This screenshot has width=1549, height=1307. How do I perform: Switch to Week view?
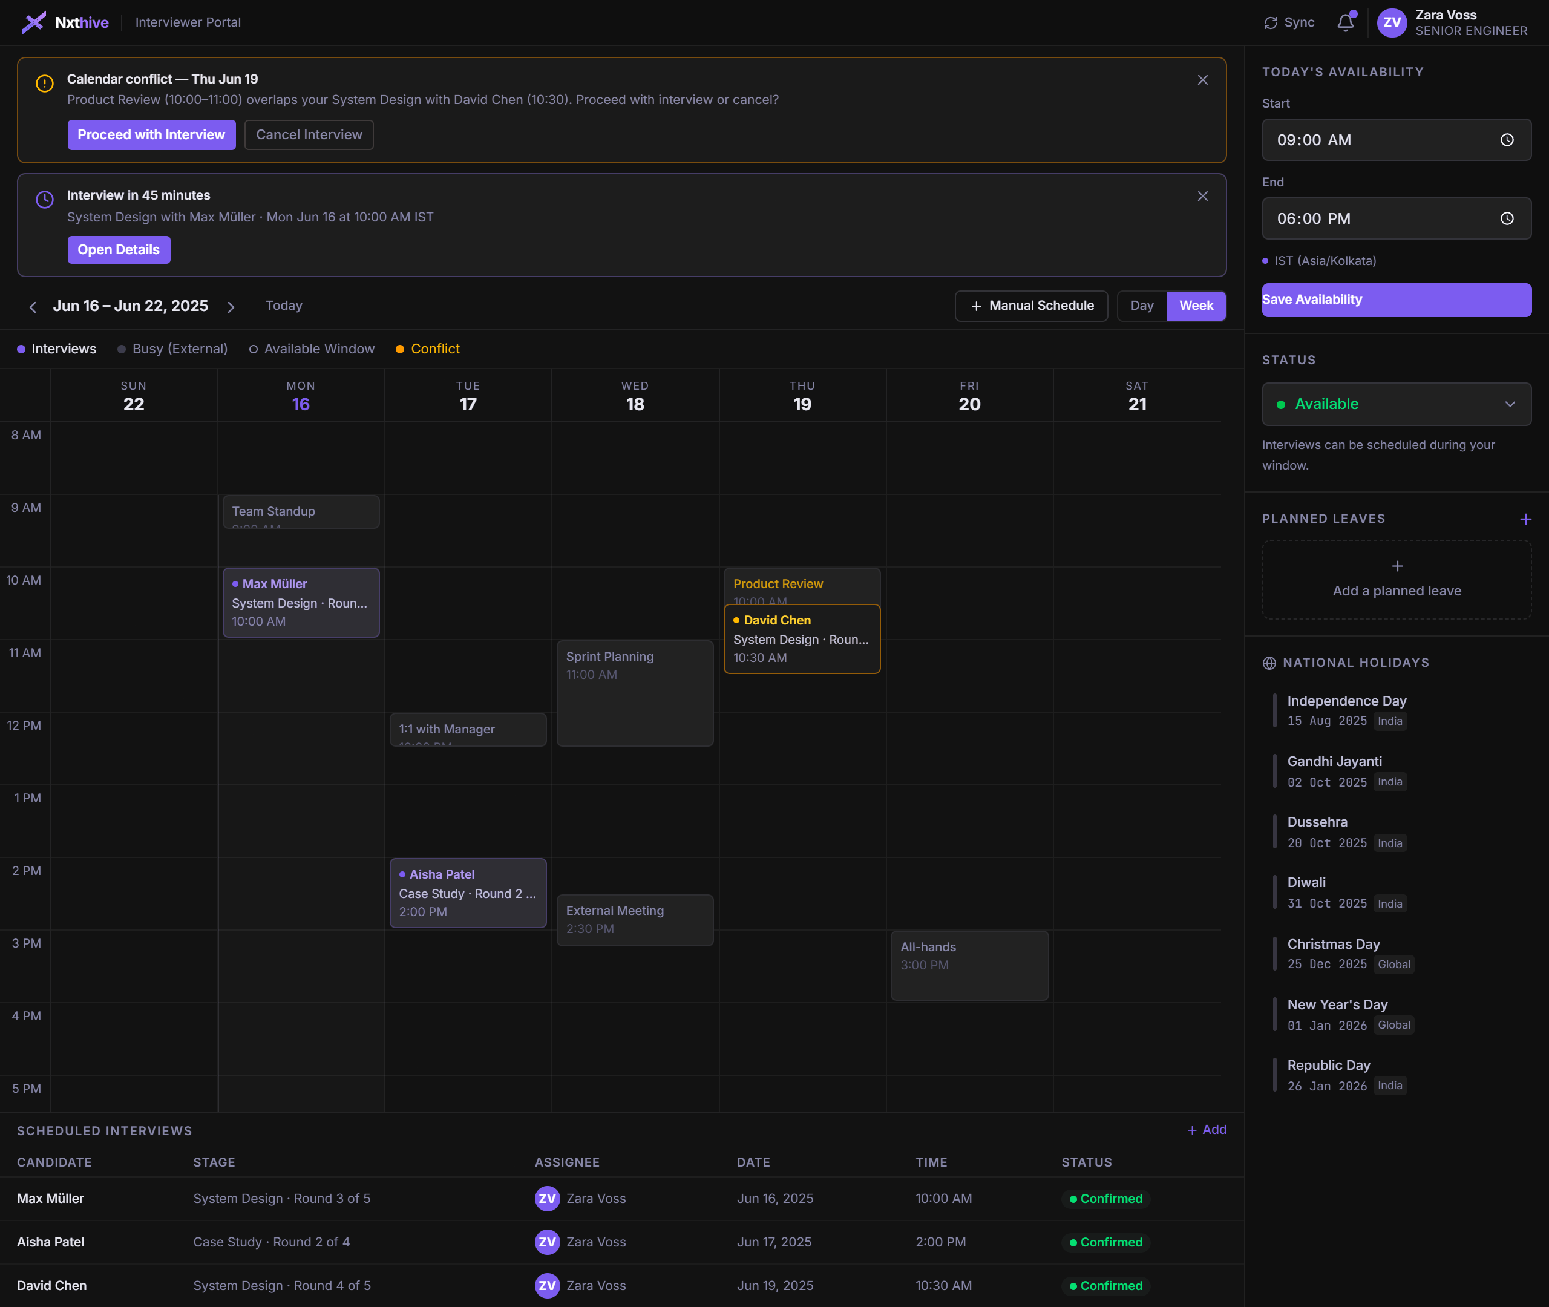pos(1196,305)
